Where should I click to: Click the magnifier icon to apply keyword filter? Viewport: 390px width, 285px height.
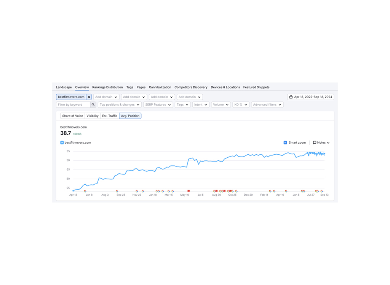tap(93, 104)
